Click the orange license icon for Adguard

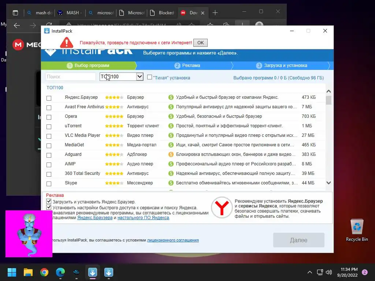(x=171, y=154)
